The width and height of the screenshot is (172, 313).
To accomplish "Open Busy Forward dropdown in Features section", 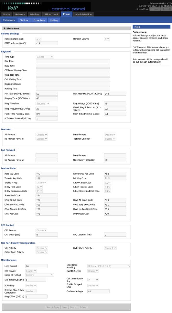I will pos(110,135).
